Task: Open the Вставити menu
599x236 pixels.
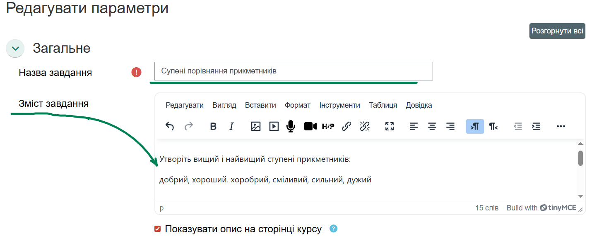Action: [x=260, y=105]
